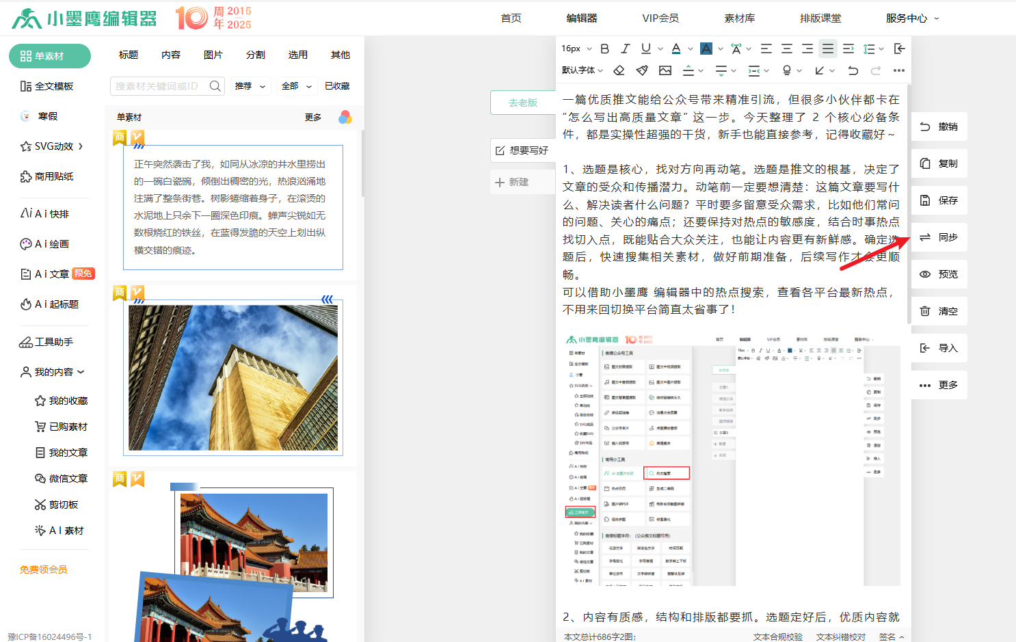1016x642 pixels.
Task: Toggle underline formatting
Action: point(646,49)
